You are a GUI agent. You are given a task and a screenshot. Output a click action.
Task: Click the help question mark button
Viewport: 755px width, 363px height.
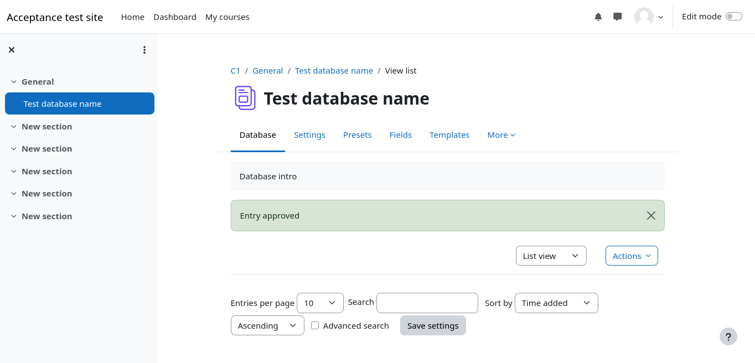tap(728, 336)
